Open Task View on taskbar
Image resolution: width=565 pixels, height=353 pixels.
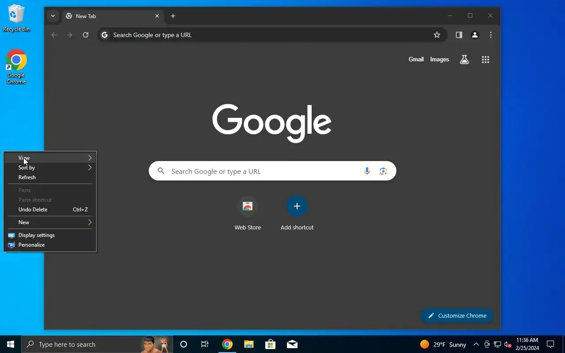(205, 344)
